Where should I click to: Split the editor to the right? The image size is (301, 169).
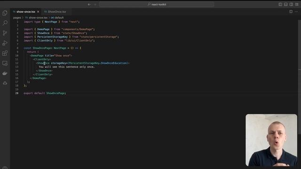(291, 12)
